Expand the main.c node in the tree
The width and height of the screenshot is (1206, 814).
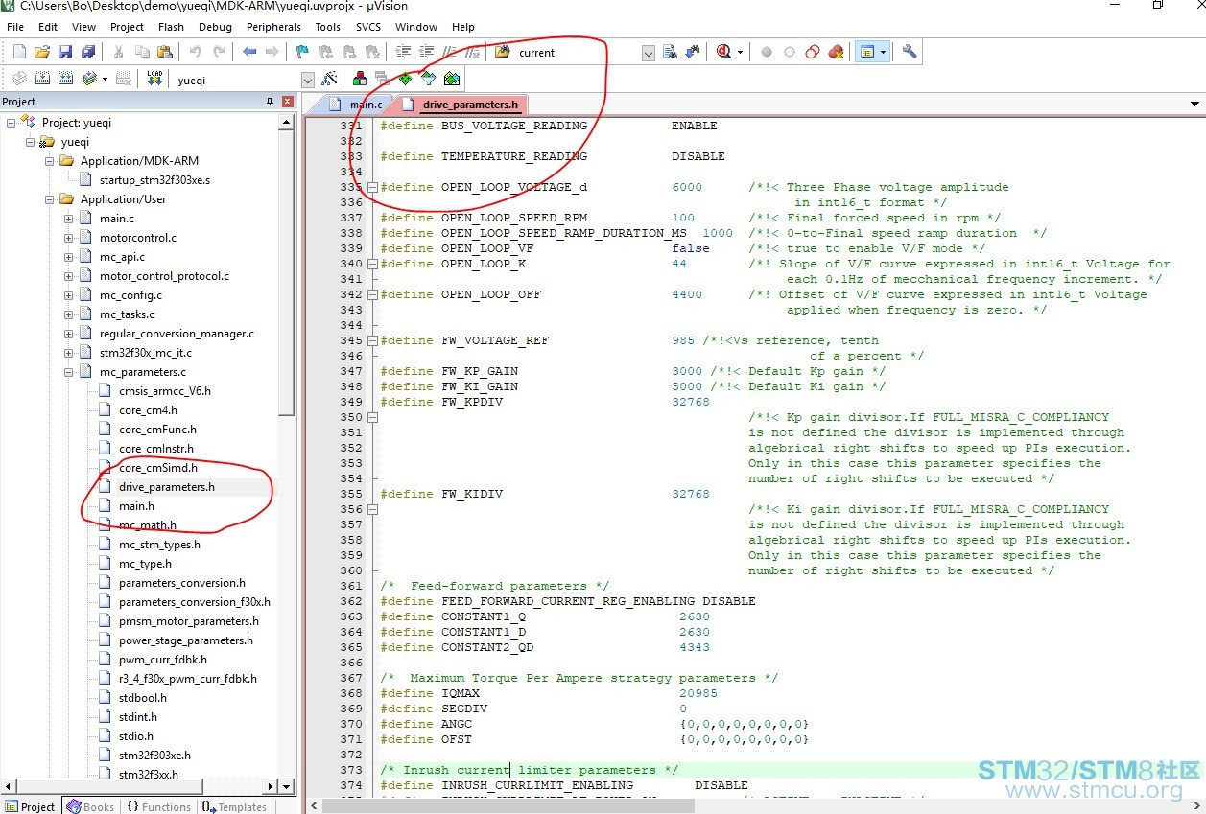point(69,219)
